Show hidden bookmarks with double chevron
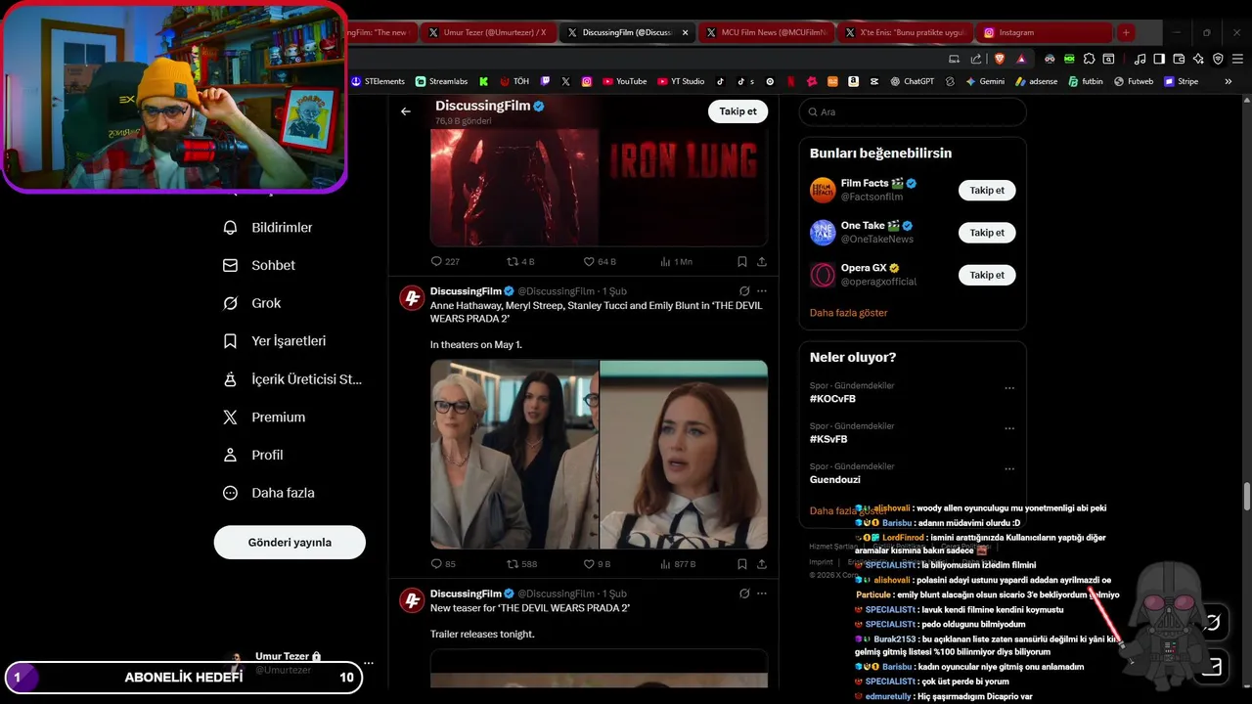Viewport: 1252px width, 704px height. [x=1228, y=81]
